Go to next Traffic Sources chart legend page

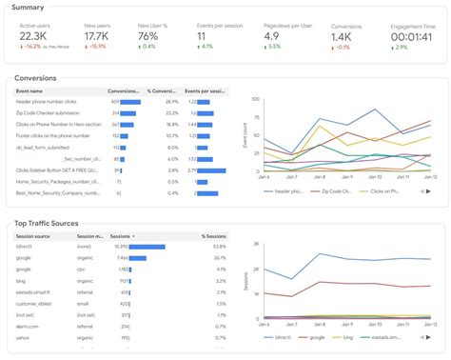pyautogui.click(x=428, y=337)
